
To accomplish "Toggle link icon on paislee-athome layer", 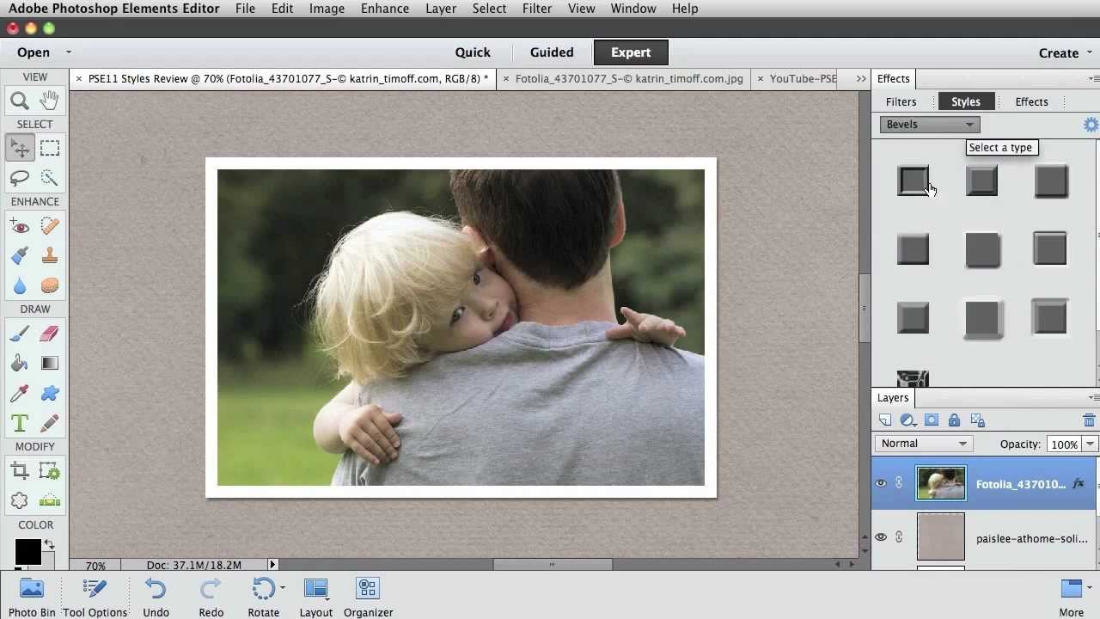I will coord(899,537).
